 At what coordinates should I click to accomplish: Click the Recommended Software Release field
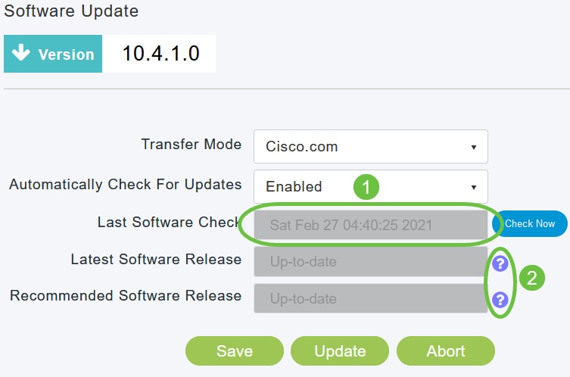370,299
